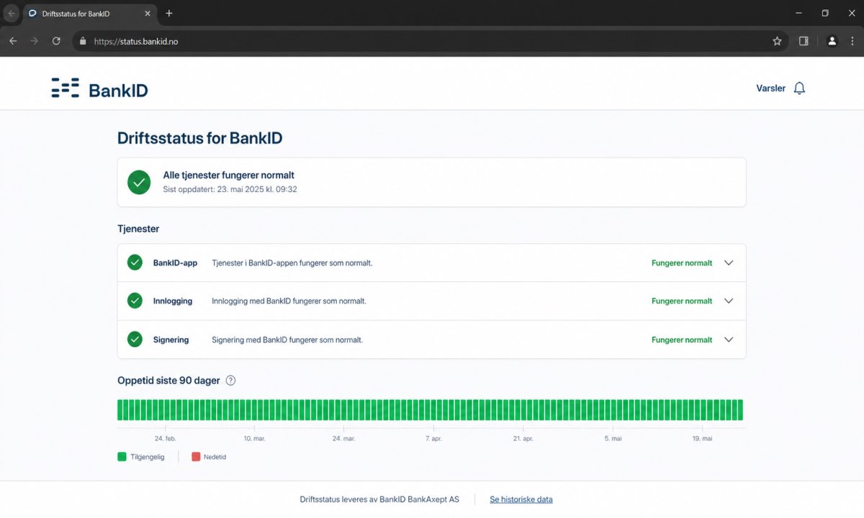Click the 7. apr. date label
This screenshot has height=518, width=864.
click(433, 438)
